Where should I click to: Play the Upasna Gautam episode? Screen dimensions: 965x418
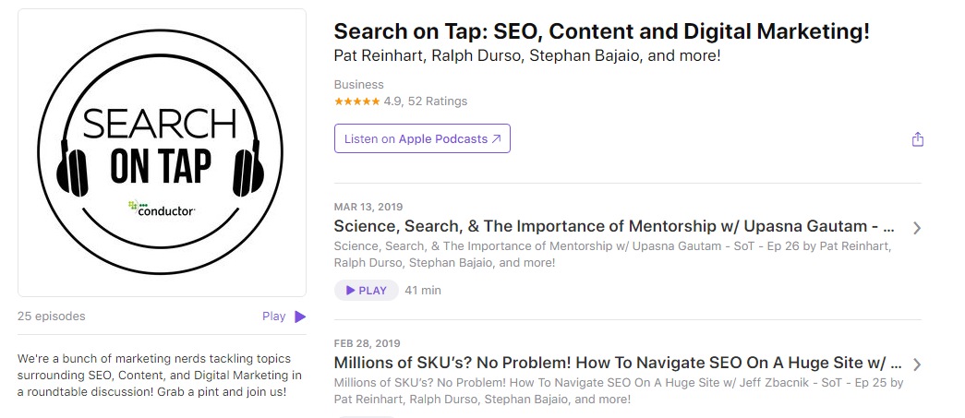point(367,290)
